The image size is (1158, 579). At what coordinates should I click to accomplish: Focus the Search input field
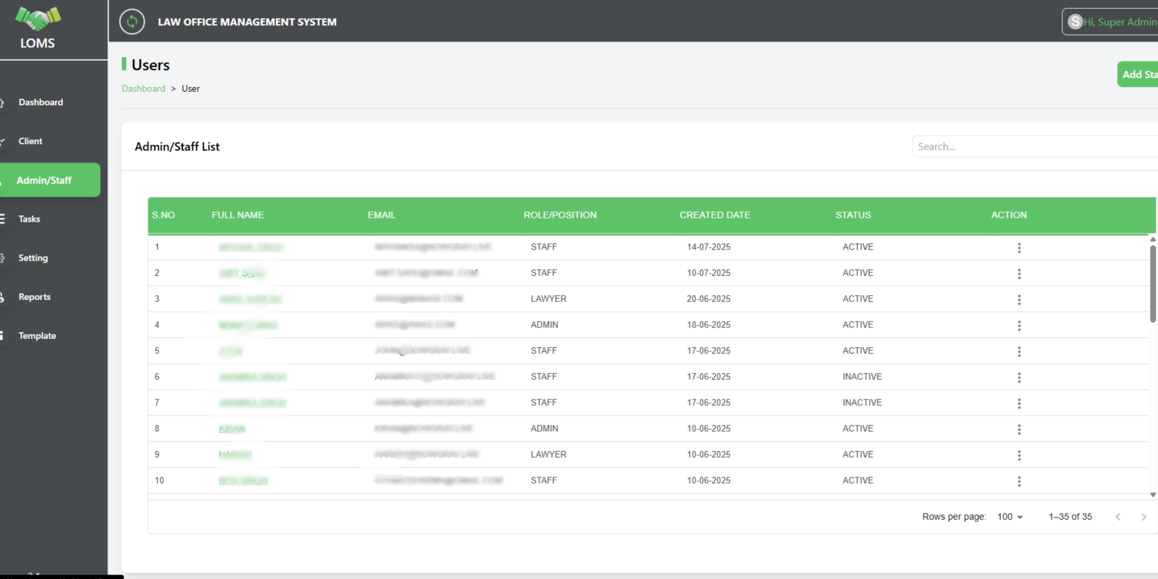click(x=1031, y=147)
